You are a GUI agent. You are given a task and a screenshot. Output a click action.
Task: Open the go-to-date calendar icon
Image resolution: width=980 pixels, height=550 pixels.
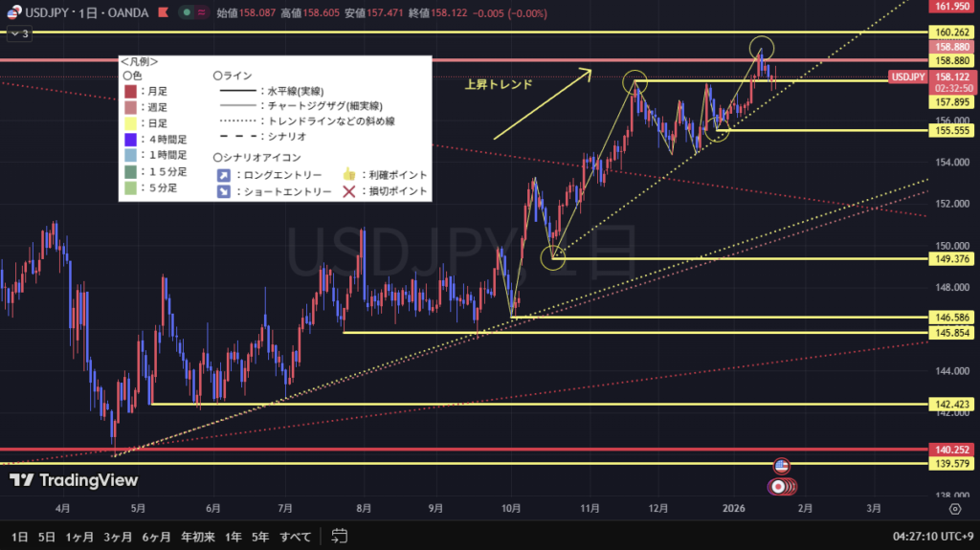[339, 535]
